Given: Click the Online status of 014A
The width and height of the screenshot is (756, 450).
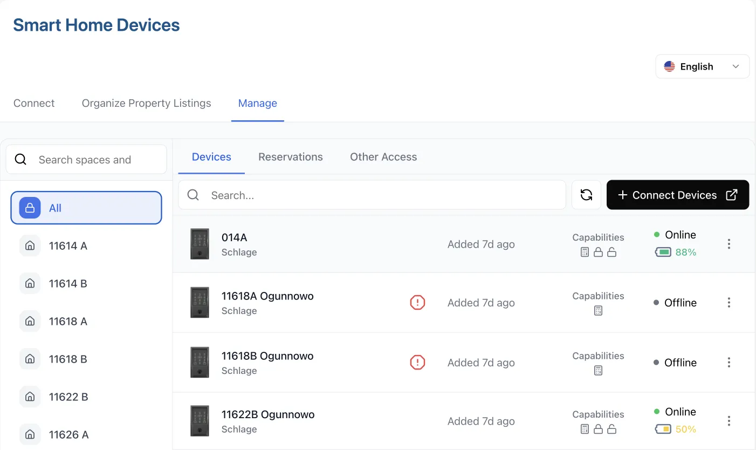Looking at the screenshot, I should (x=675, y=235).
